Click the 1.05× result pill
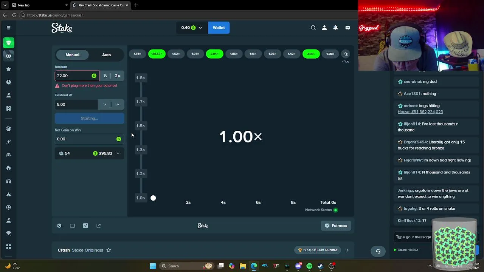 272,54
